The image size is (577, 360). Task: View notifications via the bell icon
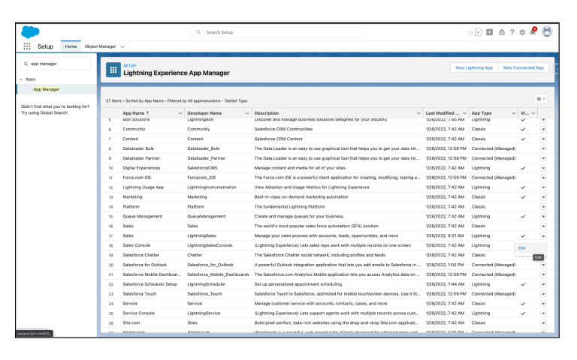pos(533,31)
